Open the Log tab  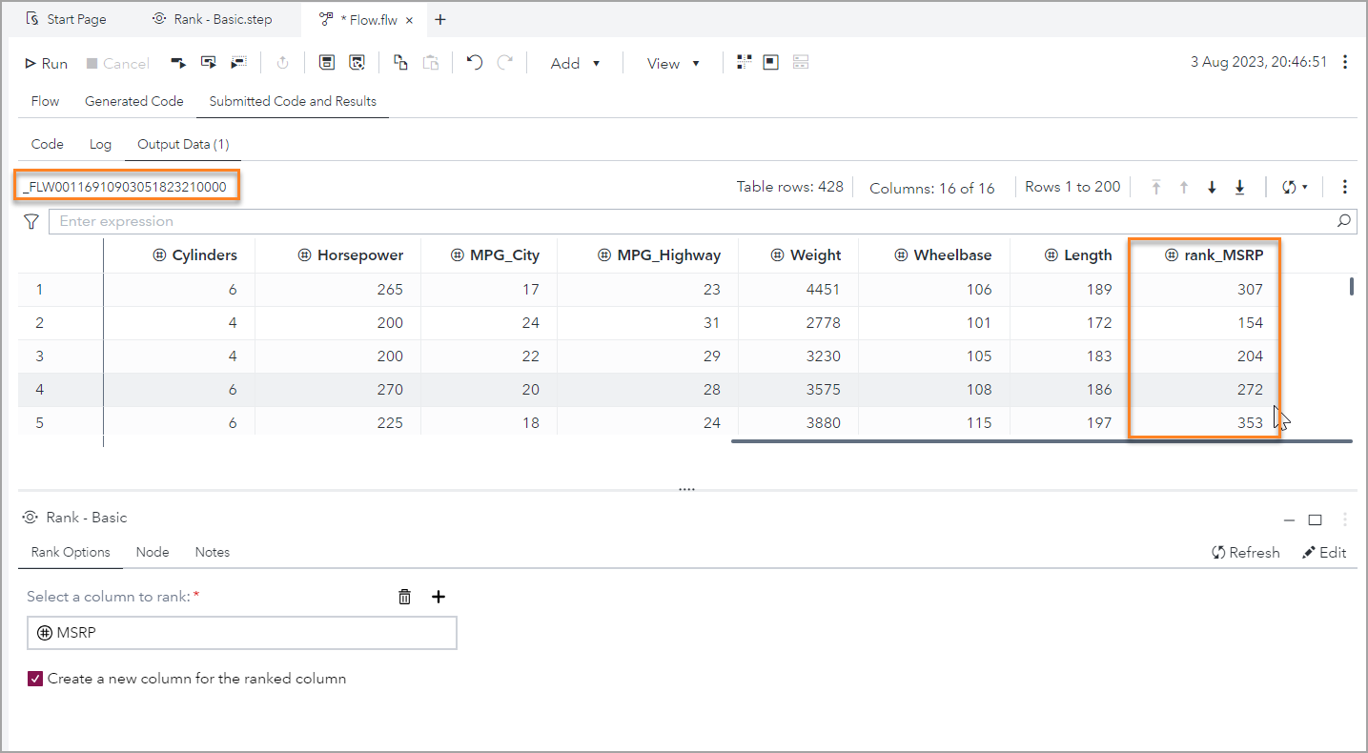point(100,144)
